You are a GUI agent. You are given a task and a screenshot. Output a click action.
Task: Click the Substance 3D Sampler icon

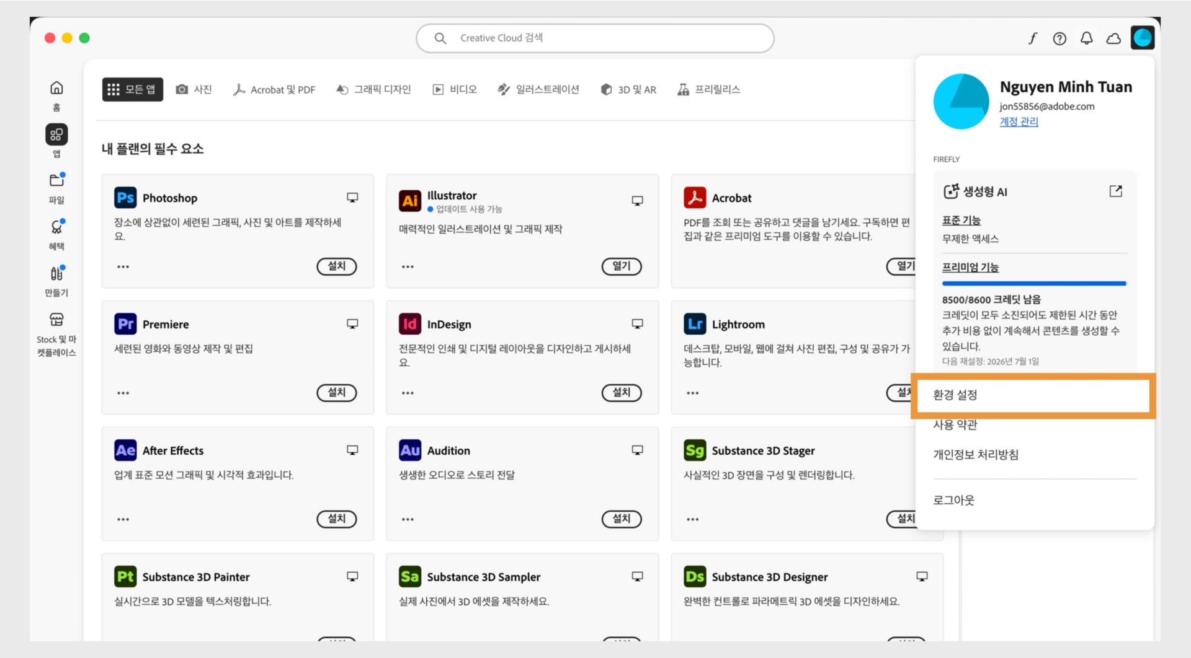[x=410, y=577]
